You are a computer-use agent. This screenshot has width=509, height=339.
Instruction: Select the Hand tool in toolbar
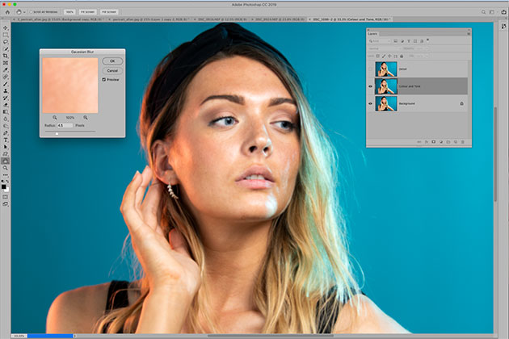click(5, 161)
